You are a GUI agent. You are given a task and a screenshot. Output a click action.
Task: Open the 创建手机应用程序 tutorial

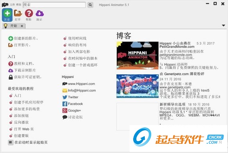[x=29, y=102]
